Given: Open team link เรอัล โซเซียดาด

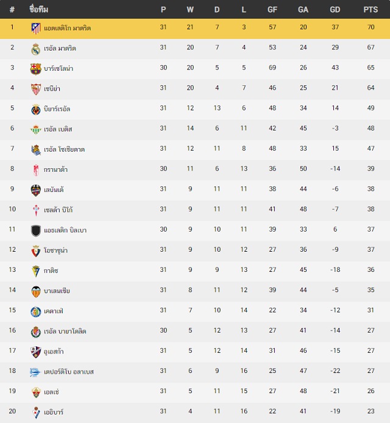Looking at the screenshot, I should (65, 149).
